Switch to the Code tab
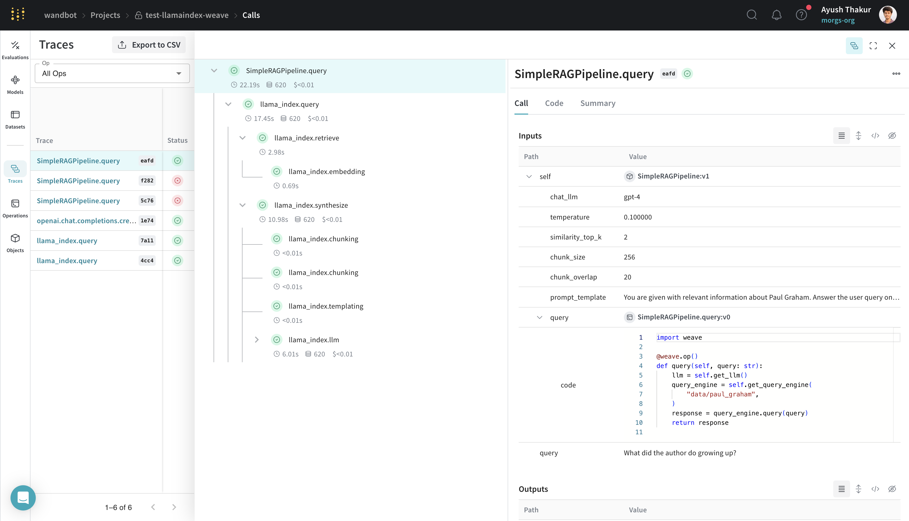Image resolution: width=909 pixels, height=521 pixels. coord(554,103)
